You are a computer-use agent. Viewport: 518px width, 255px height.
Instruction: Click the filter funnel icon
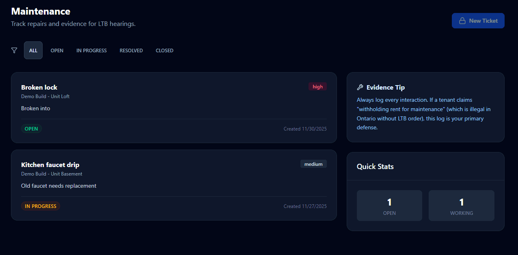14,50
